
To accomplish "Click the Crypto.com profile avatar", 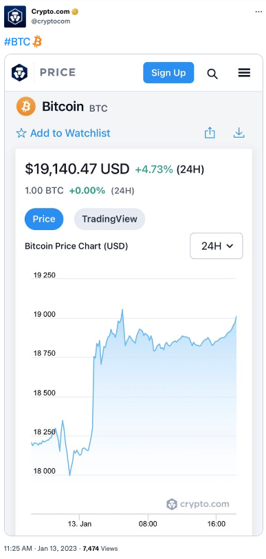I will (x=15, y=17).
